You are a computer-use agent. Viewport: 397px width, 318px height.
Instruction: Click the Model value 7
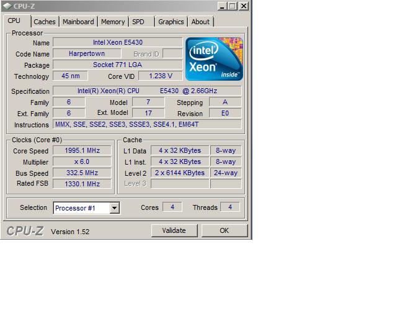[x=148, y=102]
